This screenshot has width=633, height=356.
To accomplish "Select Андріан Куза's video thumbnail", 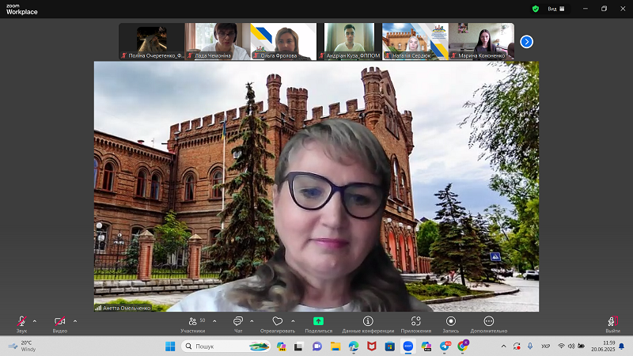I will pos(350,41).
